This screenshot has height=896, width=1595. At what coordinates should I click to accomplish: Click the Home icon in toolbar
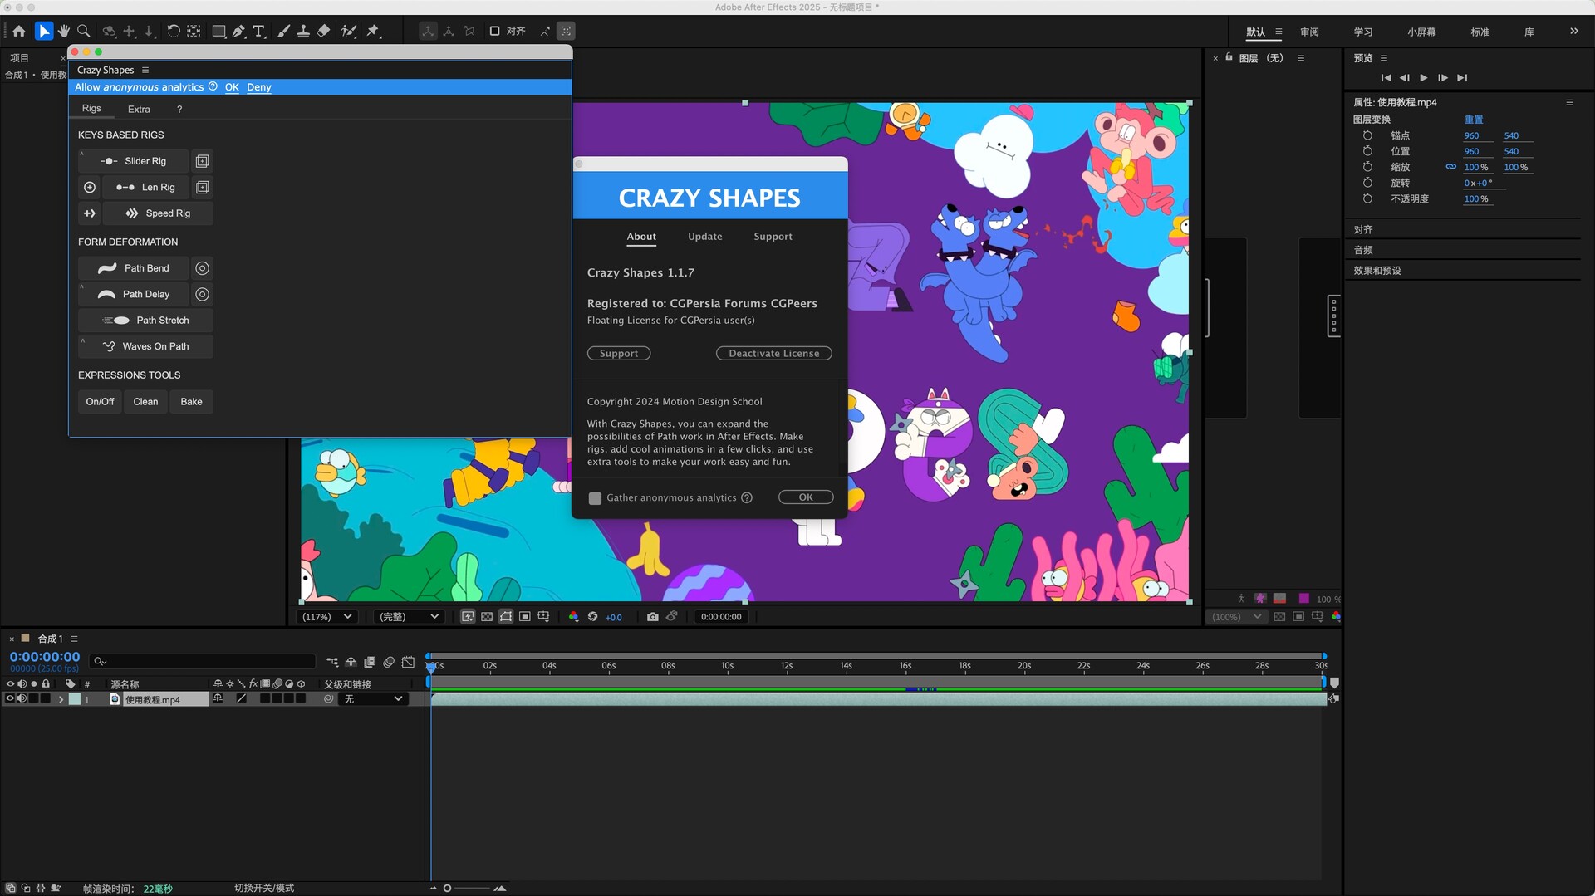(x=18, y=31)
